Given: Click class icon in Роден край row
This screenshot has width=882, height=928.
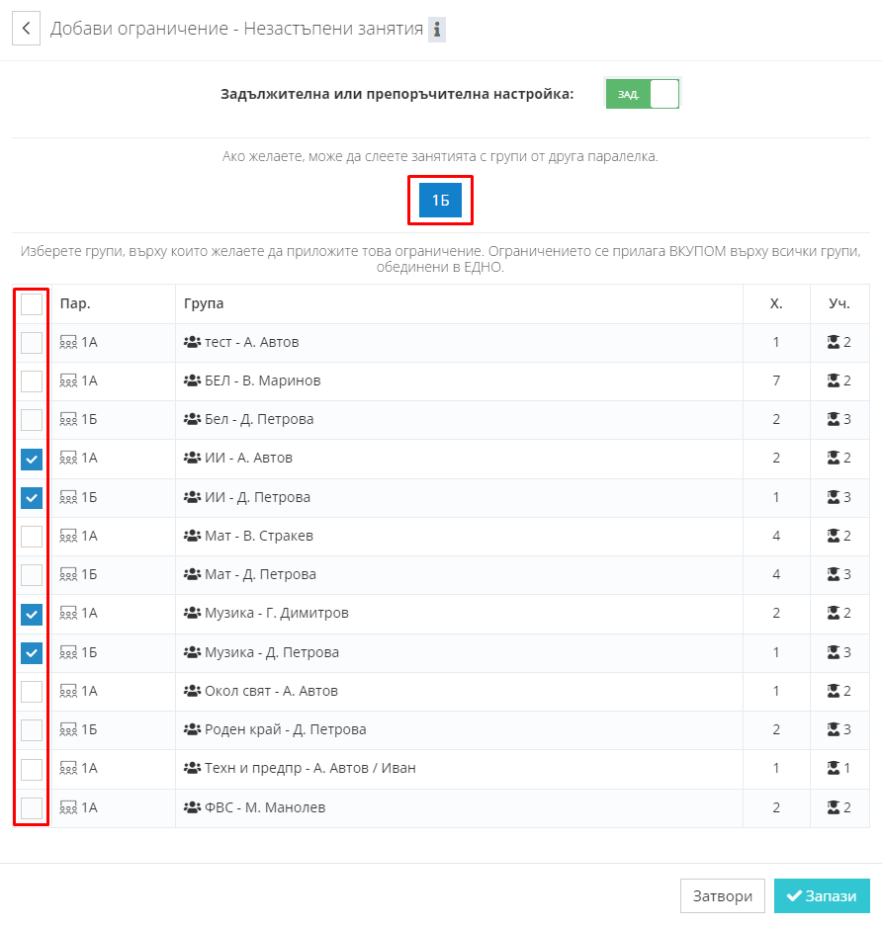Looking at the screenshot, I should tap(68, 729).
